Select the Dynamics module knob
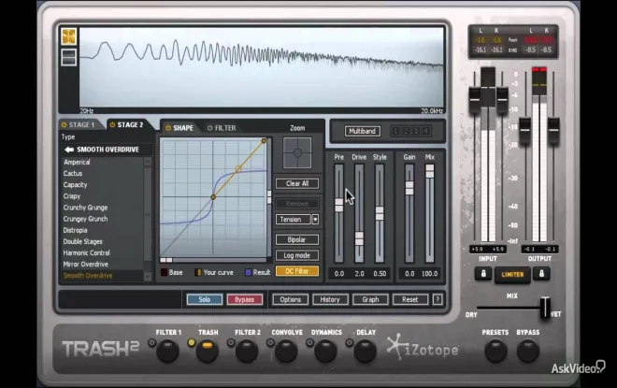The image size is (617, 388). 325,351
